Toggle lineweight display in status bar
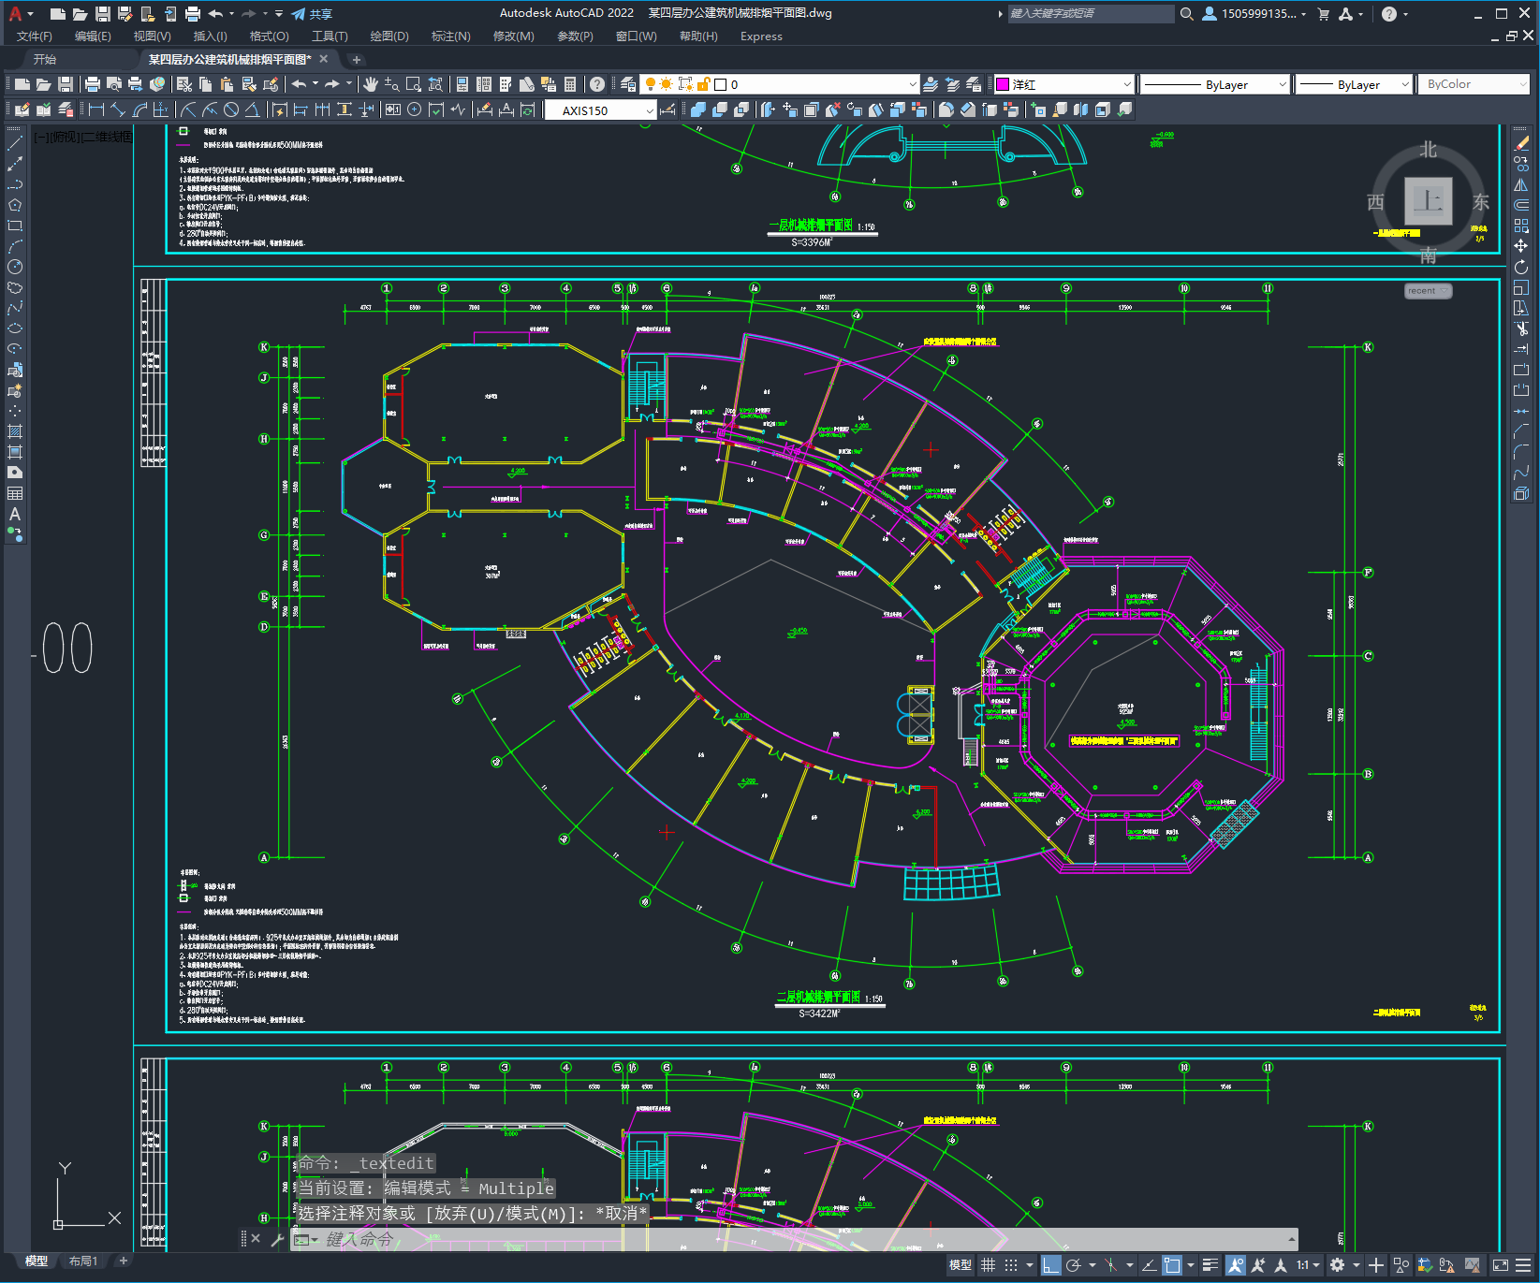The width and height of the screenshot is (1540, 1283). point(1210,1265)
